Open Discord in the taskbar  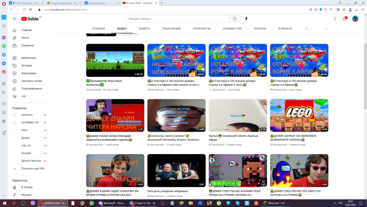(112, 203)
